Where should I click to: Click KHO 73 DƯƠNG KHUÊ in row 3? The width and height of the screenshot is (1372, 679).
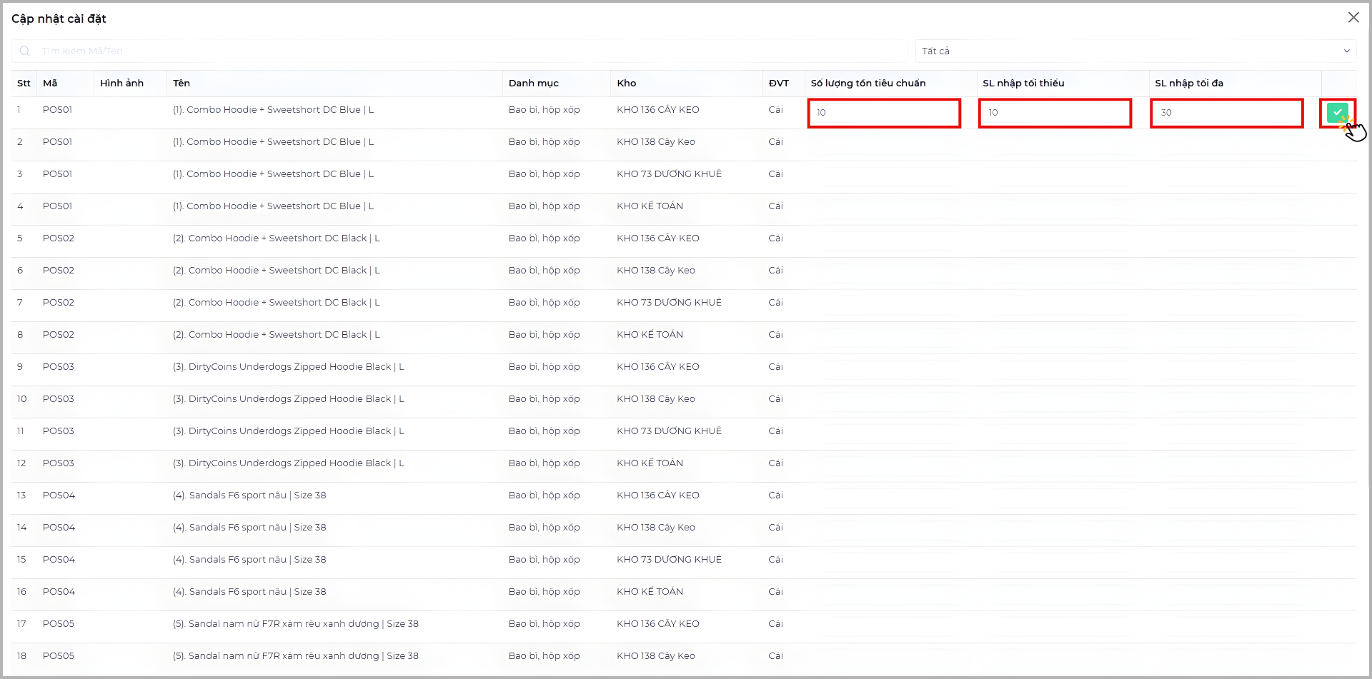(x=669, y=174)
